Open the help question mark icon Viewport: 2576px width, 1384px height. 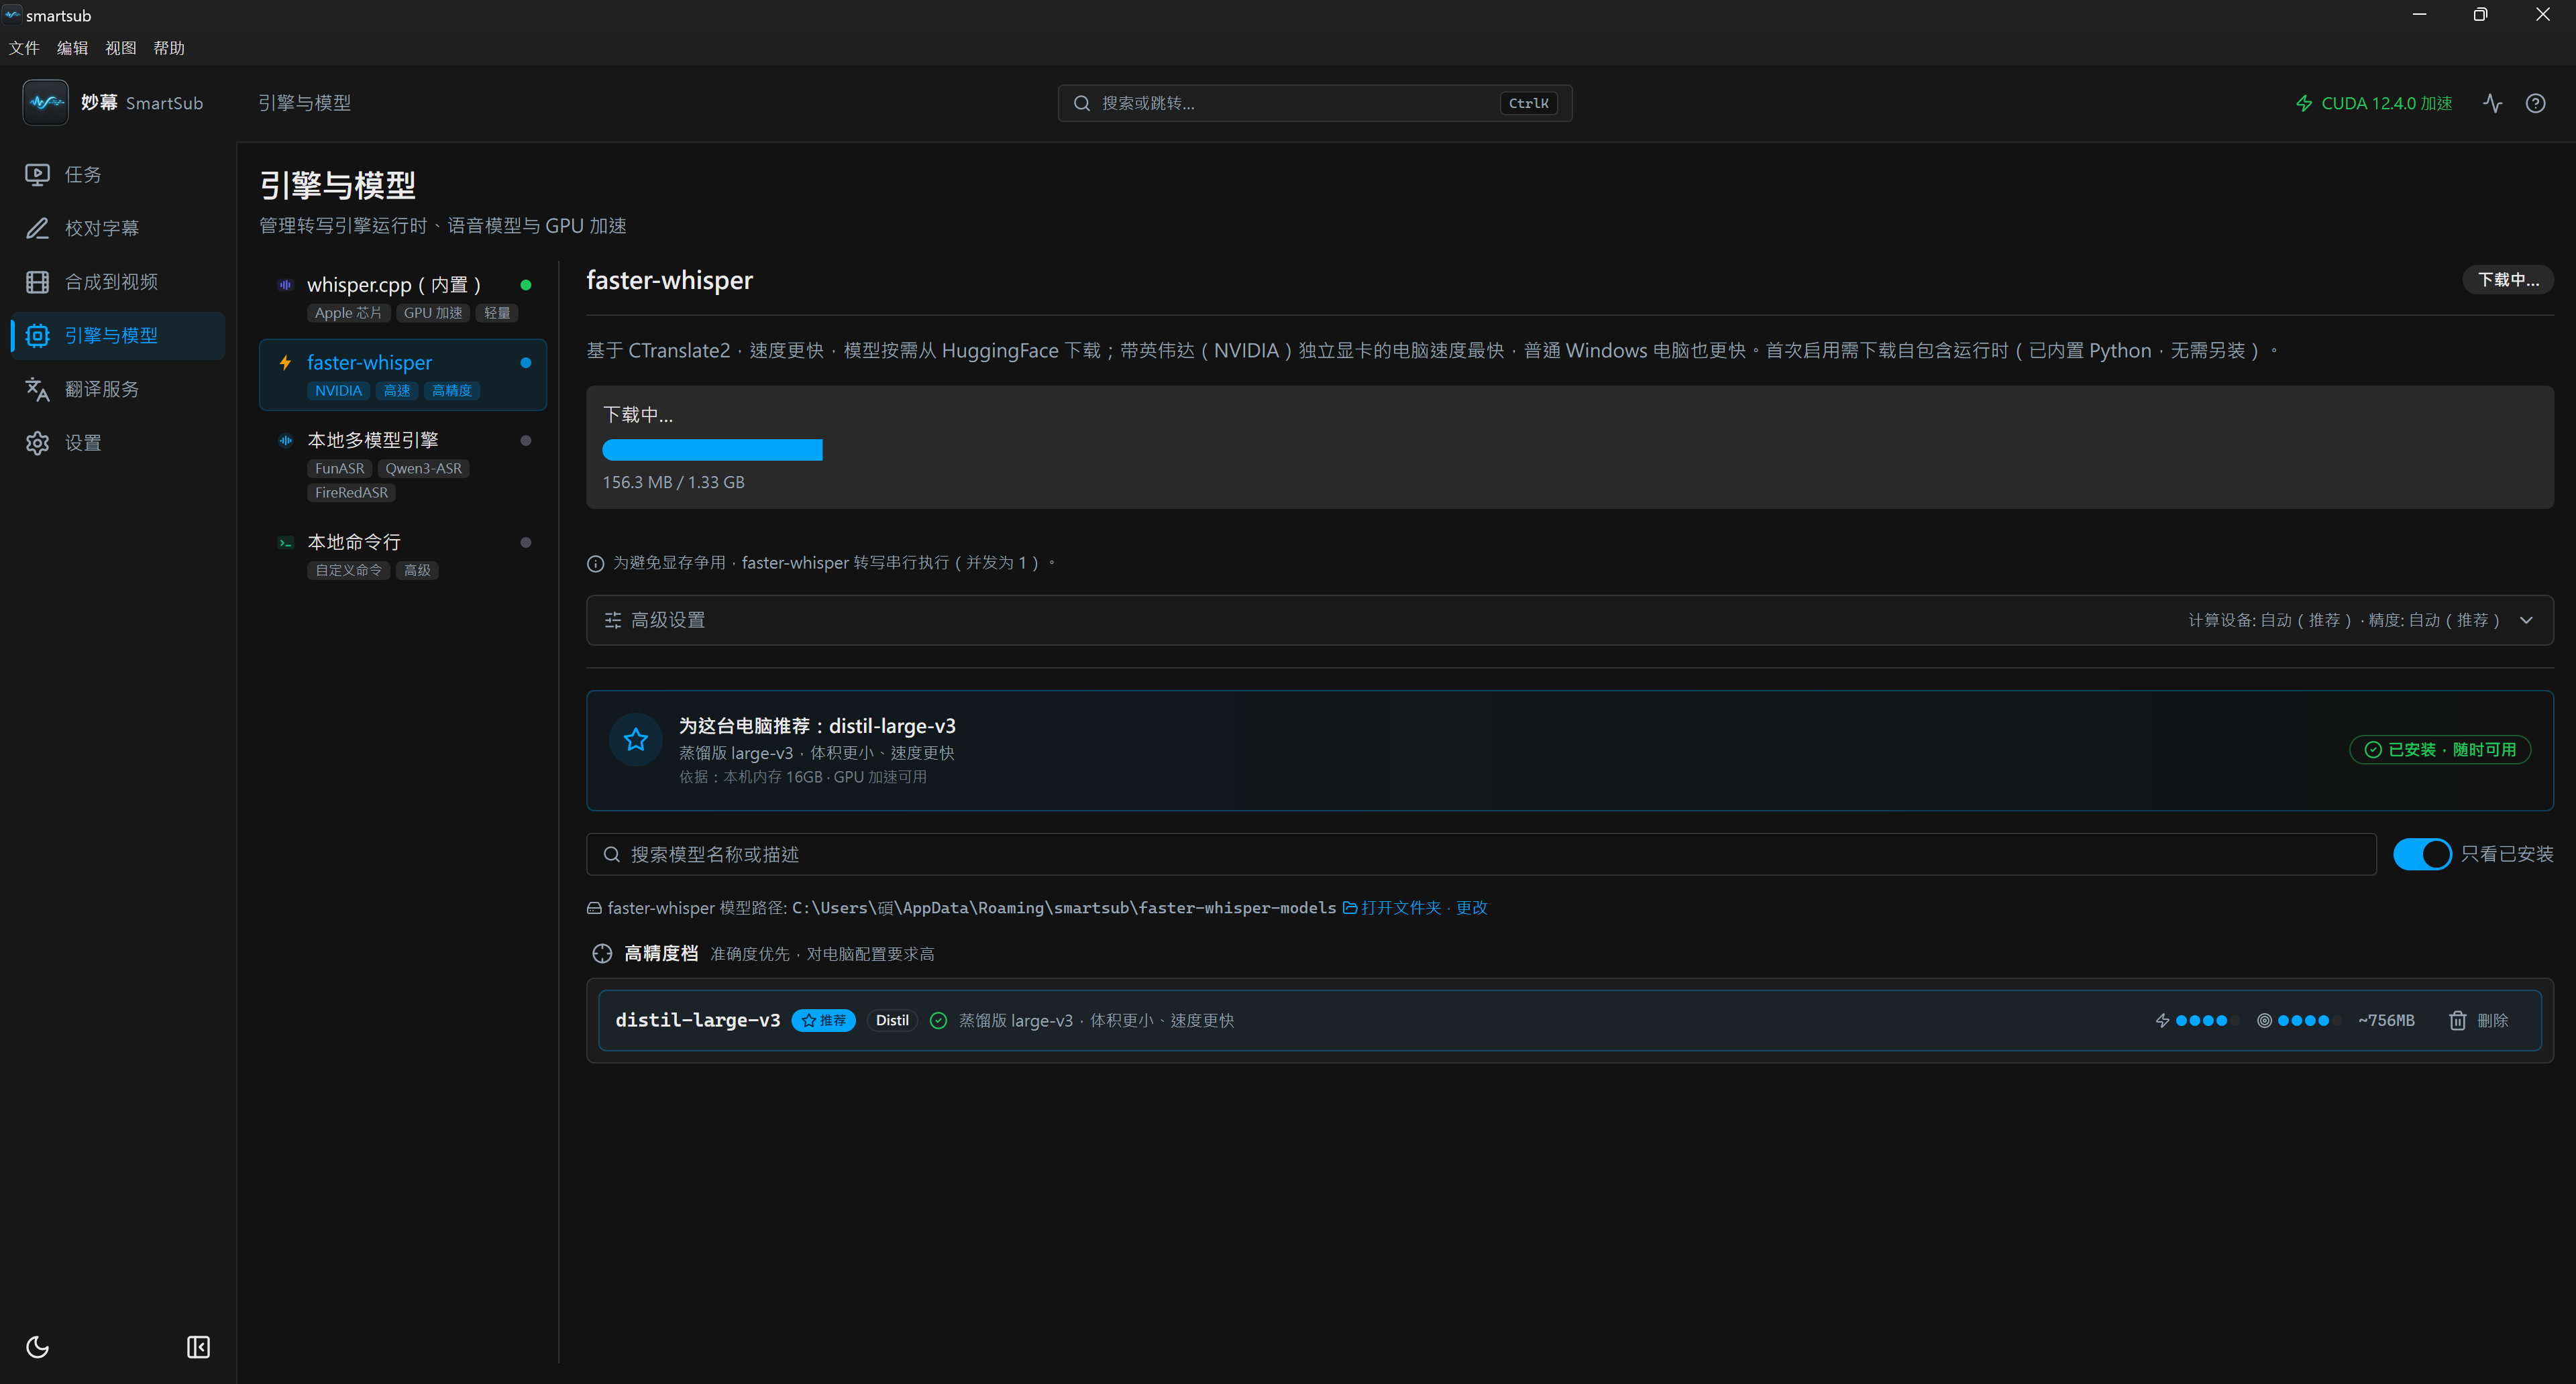coord(2535,103)
